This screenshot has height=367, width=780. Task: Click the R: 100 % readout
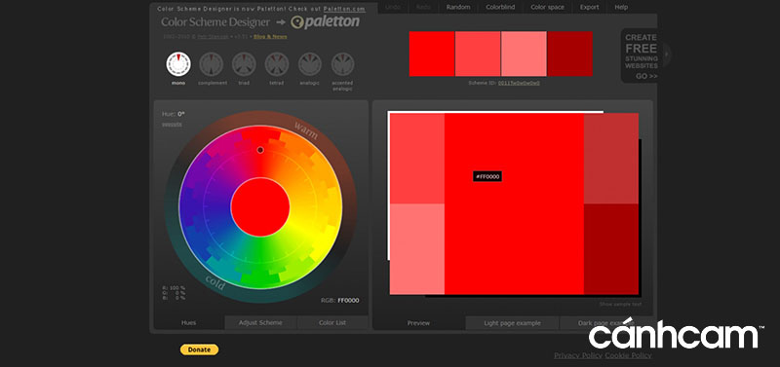tap(174, 288)
